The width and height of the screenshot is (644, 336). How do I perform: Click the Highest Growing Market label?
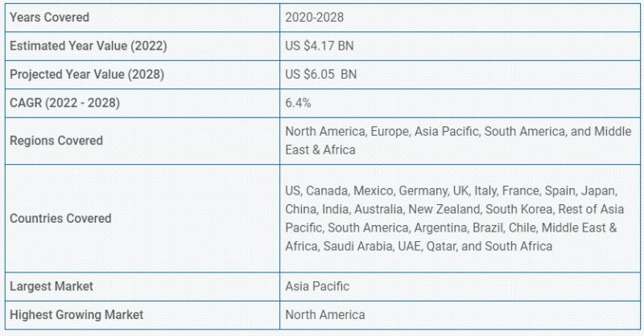click(x=76, y=314)
